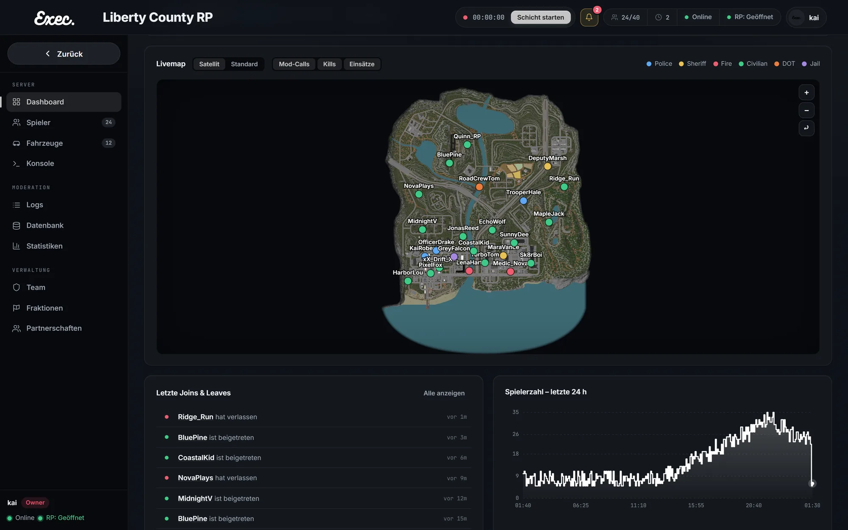848x530 pixels.
Task: Open the notifications bell icon
Action: (x=589, y=17)
